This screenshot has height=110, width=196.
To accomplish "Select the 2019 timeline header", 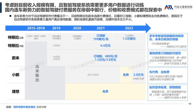I will [56, 28].
